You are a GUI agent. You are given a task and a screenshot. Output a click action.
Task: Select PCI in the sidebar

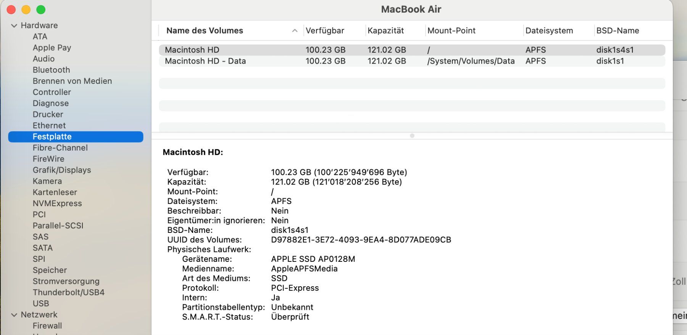[x=39, y=214]
